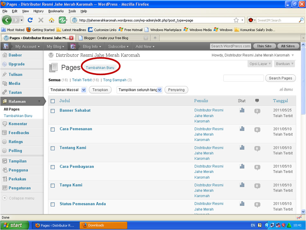The width and height of the screenshot is (306, 230).
Task: Open the Blog Info dropdown menu
Action: coord(92,46)
